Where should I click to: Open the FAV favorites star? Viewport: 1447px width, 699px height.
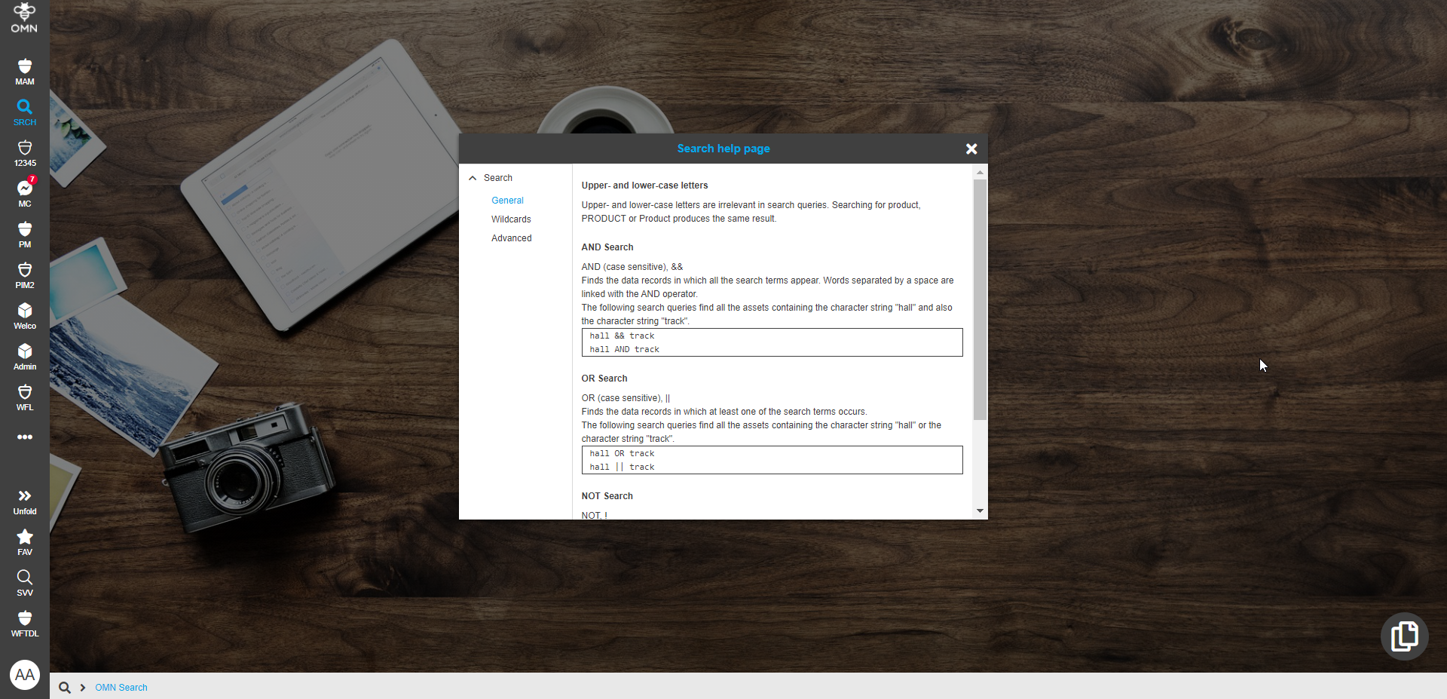click(x=24, y=540)
